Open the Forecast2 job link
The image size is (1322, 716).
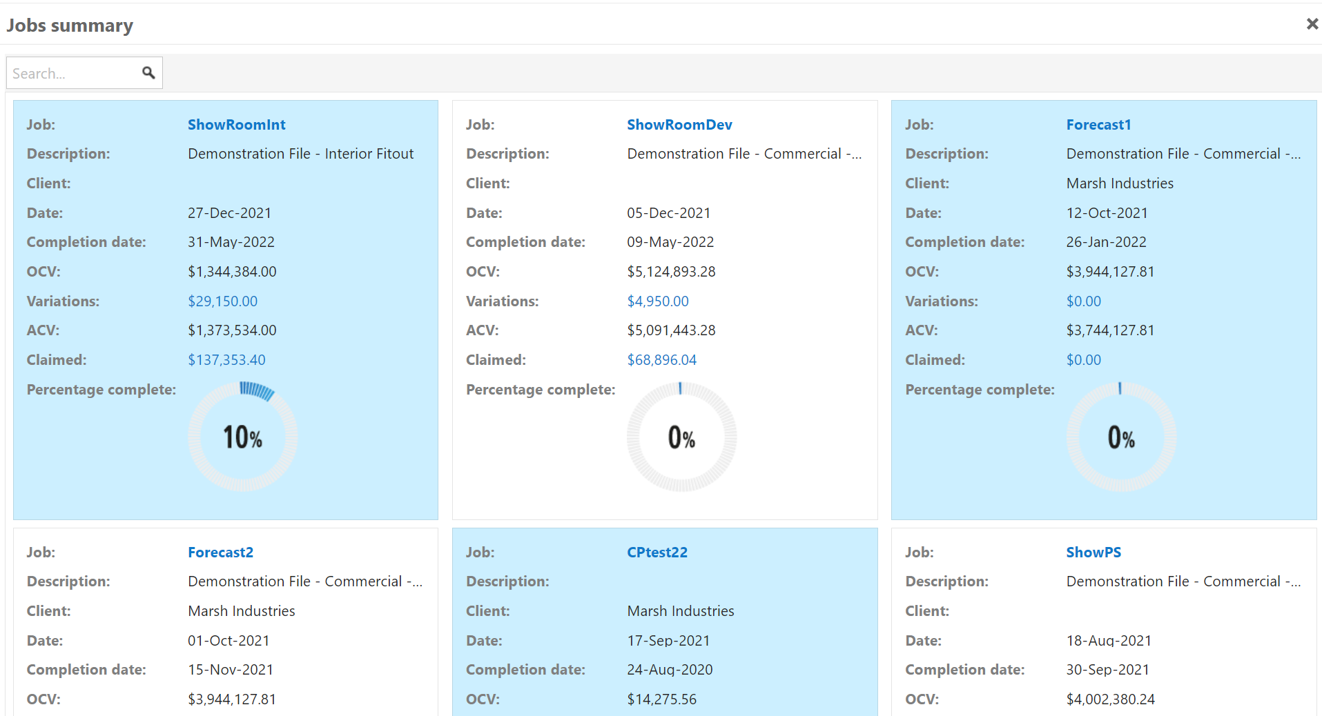tap(221, 553)
